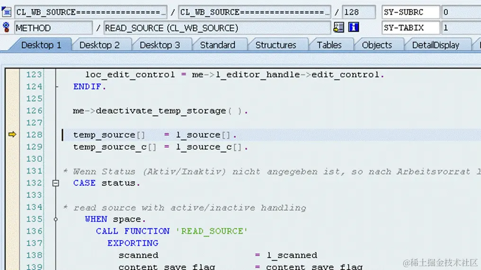Click the SY-TABIX variable field
Image resolution: width=481 pixels, height=270 pixels.
pyautogui.click(x=410, y=28)
